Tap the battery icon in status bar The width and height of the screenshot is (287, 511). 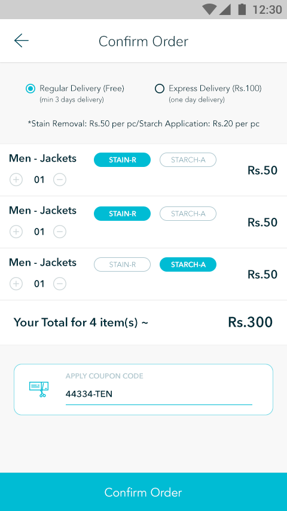point(242,9)
